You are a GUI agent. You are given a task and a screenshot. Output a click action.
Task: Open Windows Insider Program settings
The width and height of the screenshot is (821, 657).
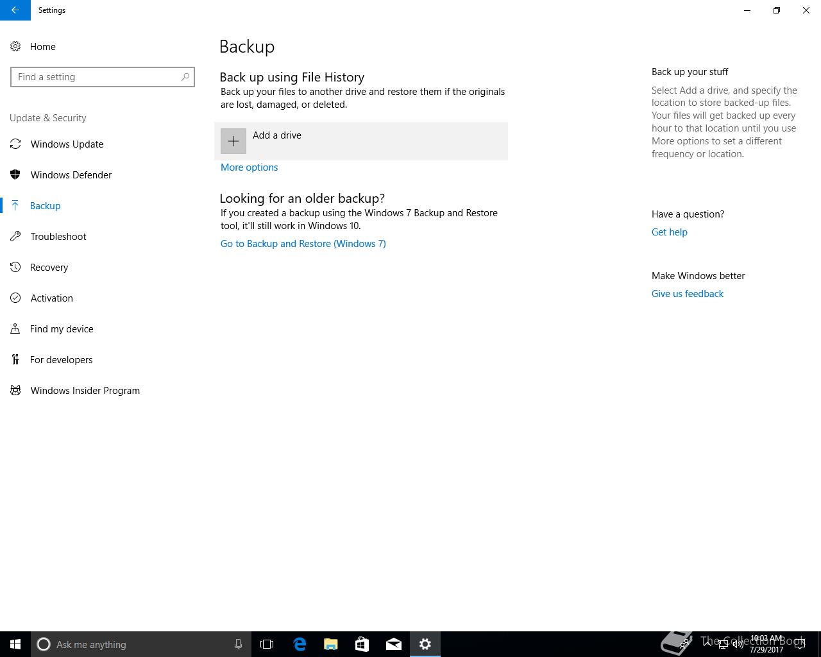tap(103, 390)
